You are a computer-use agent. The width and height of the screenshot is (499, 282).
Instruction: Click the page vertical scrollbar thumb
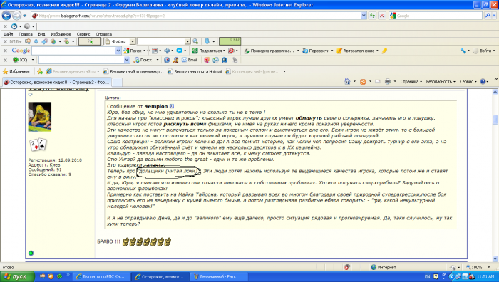[x=495, y=120]
